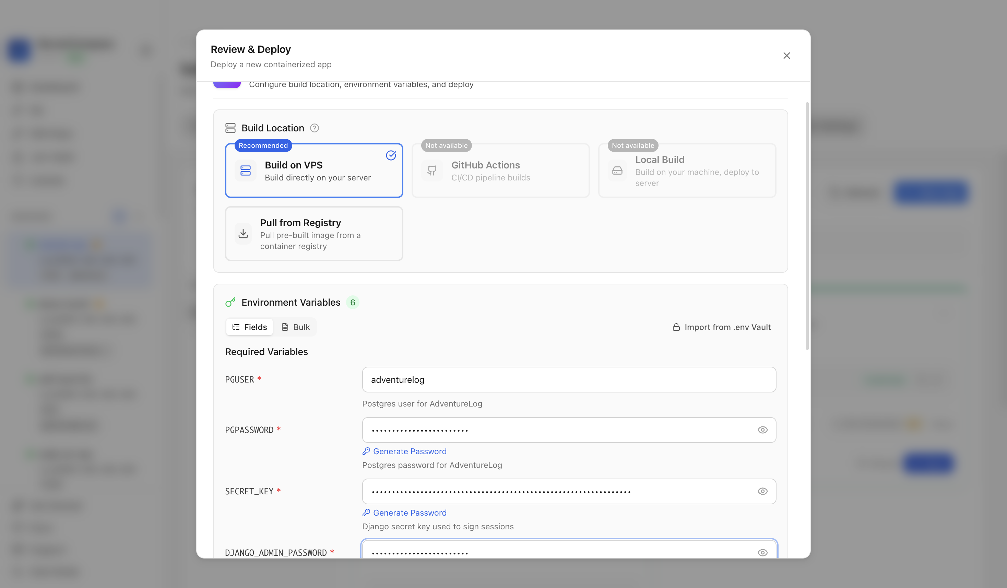Open Build Location help tooltip icon
The width and height of the screenshot is (1007, 588).
[x=315, y=128]
